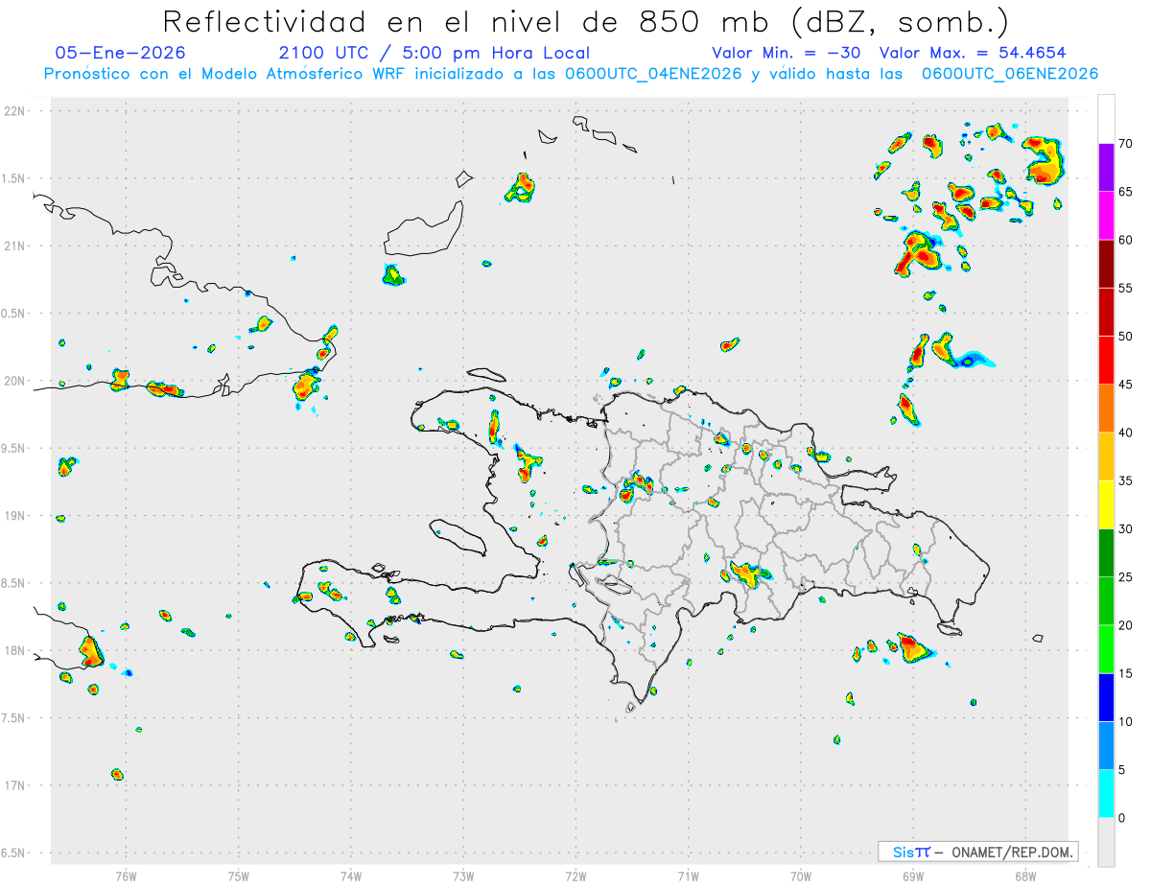Select the 'Valor Max. = 54.4654' text

coord(972,53)
